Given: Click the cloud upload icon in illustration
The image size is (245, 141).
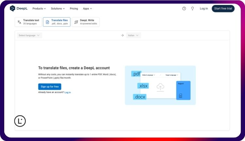Looking at the screenshot, I should pyautogui.click(x=160, y=86).
